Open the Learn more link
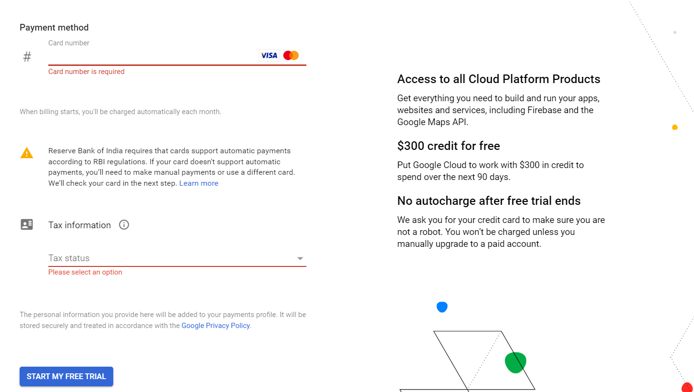694x392 pixels. (199, 183)
